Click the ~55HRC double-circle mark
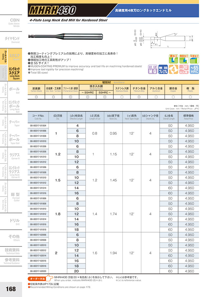The image size is (214, 297). coord(88,97)
